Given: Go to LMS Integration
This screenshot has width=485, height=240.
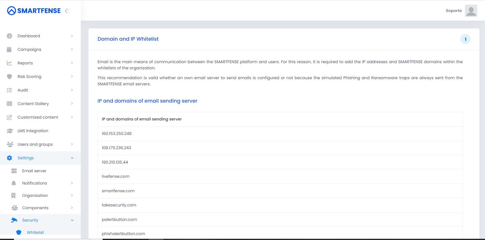Looking at the screenshot, I should point(40,131).
